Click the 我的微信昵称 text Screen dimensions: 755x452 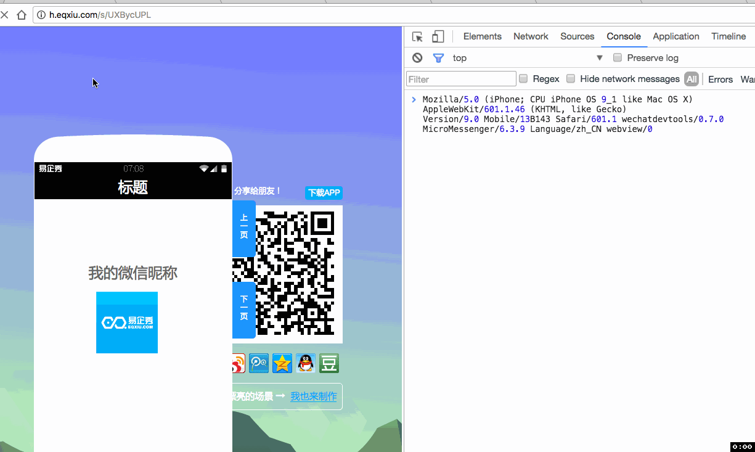click(x=133, y=273)
